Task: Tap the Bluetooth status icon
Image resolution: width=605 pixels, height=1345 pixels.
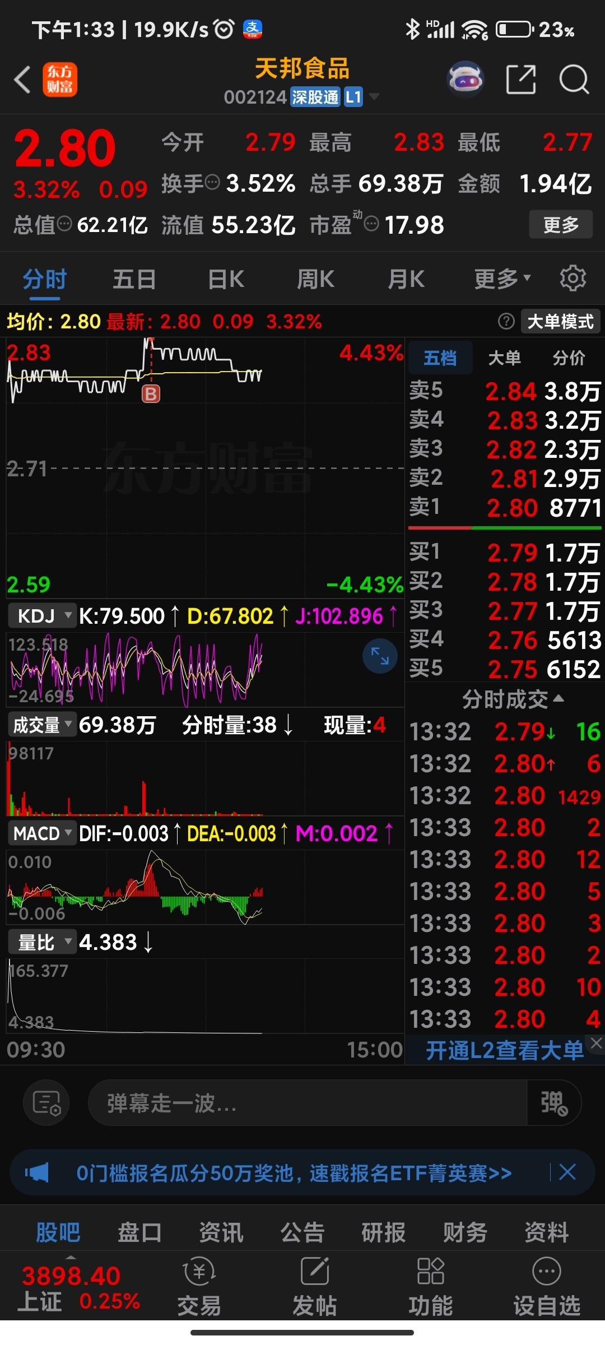Action: click(x=412, y=29)
